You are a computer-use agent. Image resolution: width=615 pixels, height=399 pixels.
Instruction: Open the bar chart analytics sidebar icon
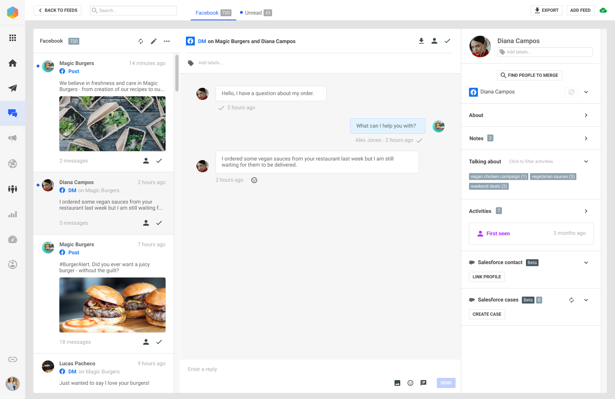(x=13, y=214)
